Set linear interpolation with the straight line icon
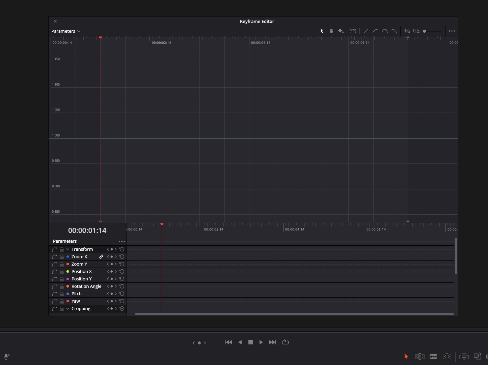Image resolution: width=488 pixels, height=365 pixels. pos(365,31)
